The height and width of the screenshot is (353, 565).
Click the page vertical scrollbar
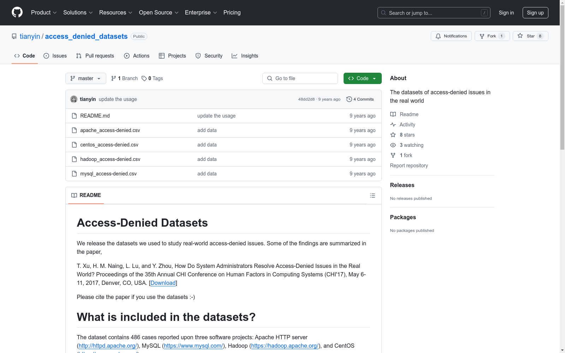coord(562,176)
